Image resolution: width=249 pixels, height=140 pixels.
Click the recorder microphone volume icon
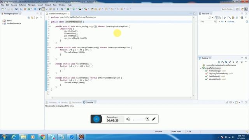point(128,119)
